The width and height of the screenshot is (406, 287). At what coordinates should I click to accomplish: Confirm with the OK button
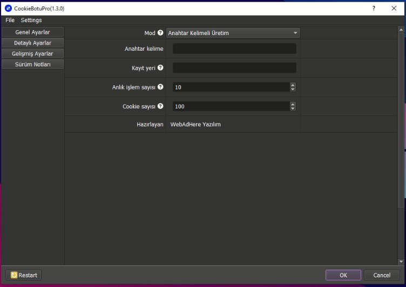pyautogui.click(x=343, y=275)
